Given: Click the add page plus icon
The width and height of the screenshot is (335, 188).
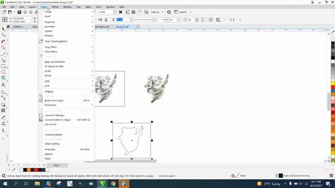Looking at the screenshot, I should 44,165.
